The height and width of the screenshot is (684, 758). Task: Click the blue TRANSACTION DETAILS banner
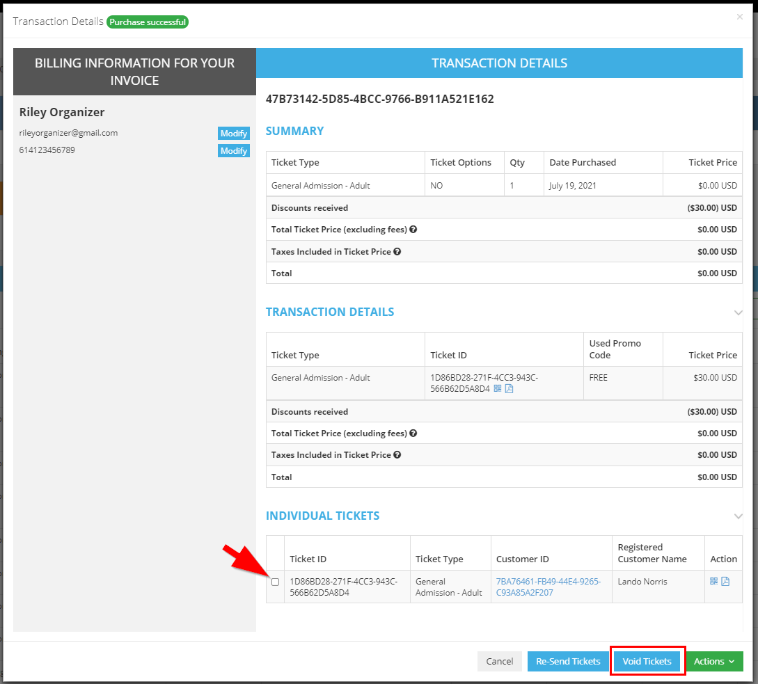click(x=499, y=63)
